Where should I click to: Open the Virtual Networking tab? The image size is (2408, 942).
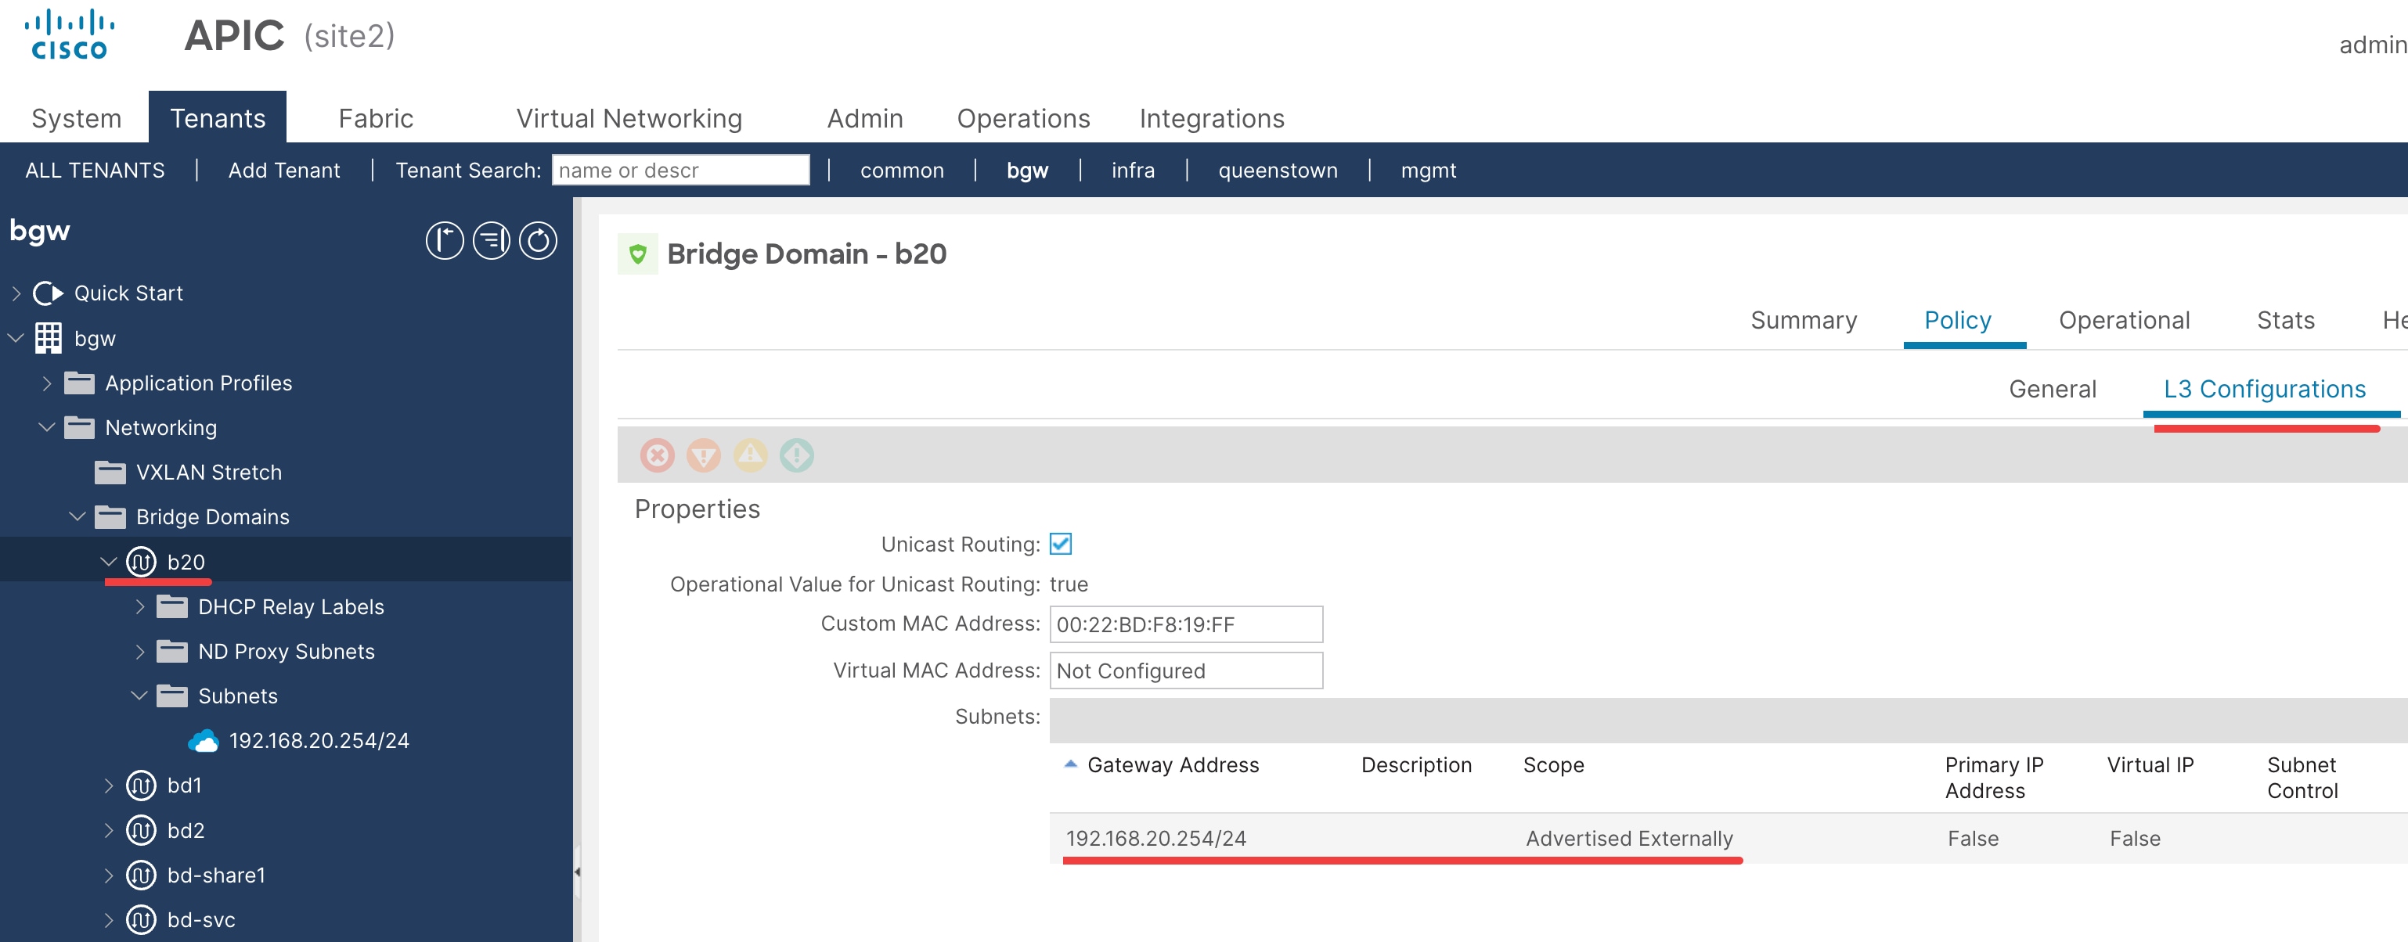pos(629,119)
